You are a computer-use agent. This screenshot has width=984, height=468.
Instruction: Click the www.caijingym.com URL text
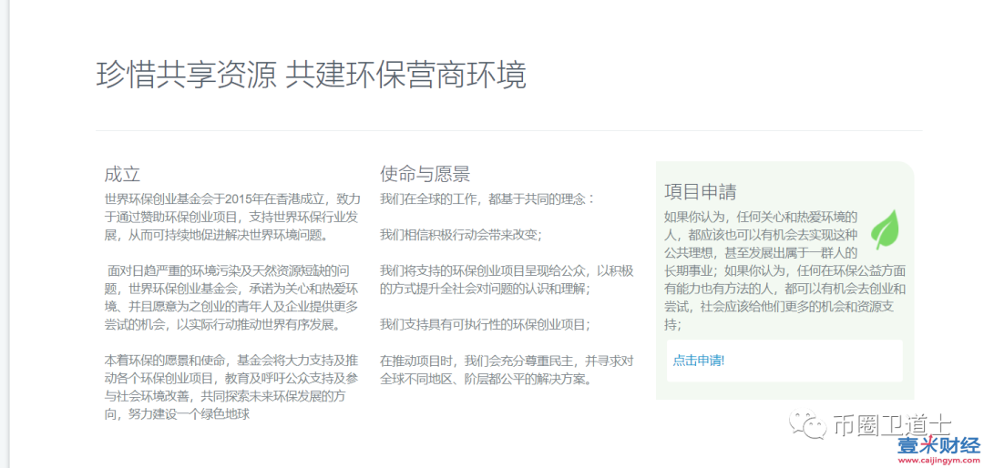pyautogui.click(x=938, y=461)
